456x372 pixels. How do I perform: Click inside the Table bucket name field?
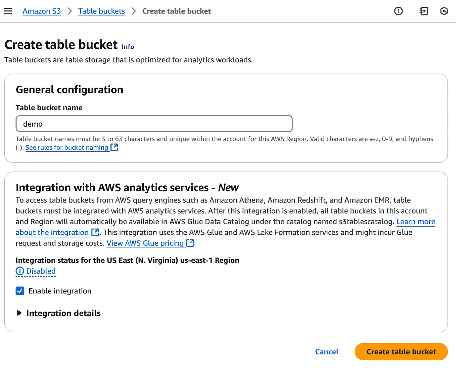point(154,124)
